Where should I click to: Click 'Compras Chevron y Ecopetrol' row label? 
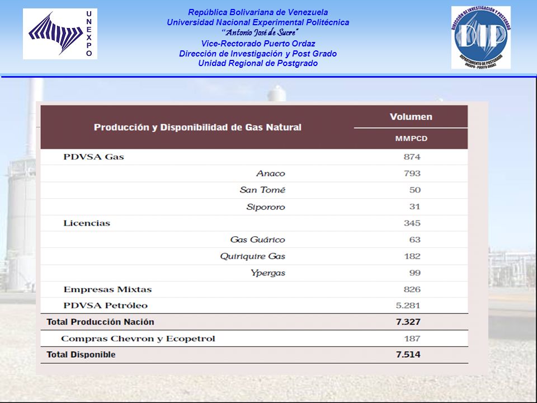(138, 339)
